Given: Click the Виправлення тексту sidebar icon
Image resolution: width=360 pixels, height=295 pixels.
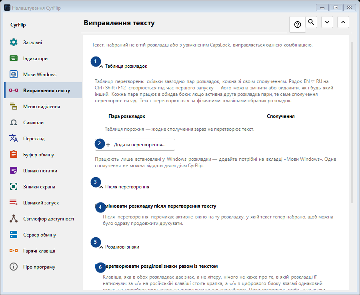Looking at the screenshot, I should (x=14, y=91).
